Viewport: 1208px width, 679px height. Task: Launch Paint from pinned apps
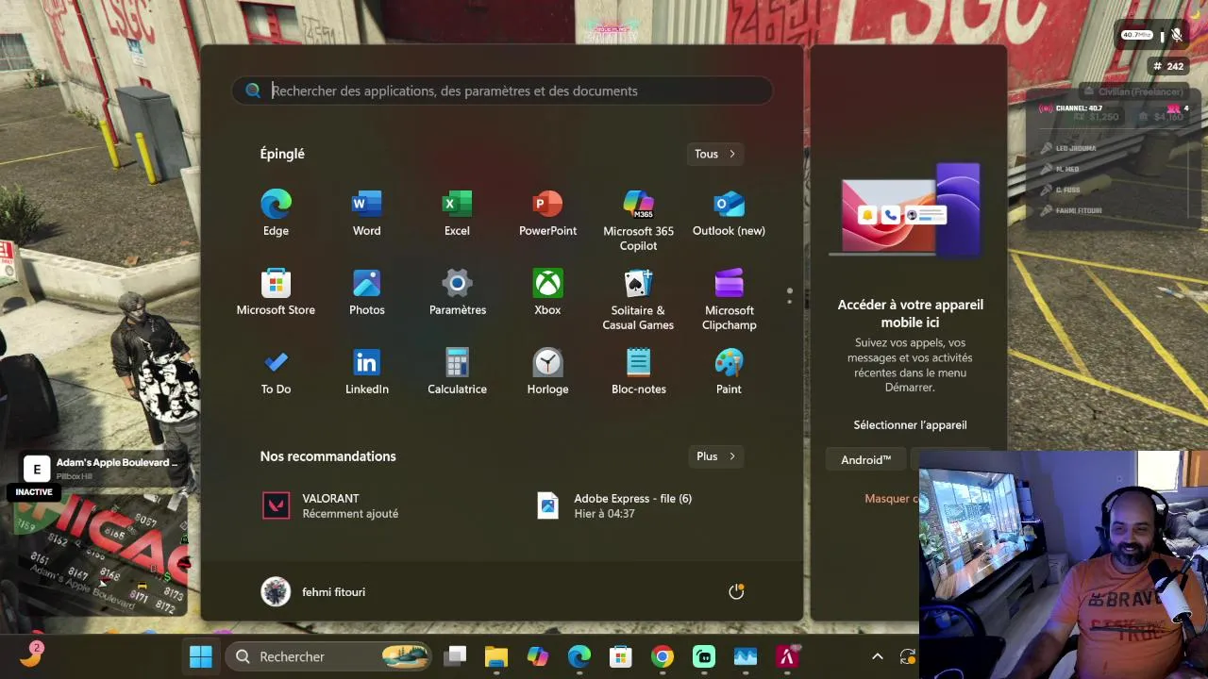tap(729, 373)
